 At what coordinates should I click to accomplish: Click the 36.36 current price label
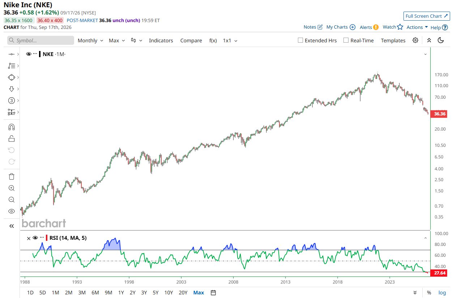pyautogui.click(x=440, y=114)
